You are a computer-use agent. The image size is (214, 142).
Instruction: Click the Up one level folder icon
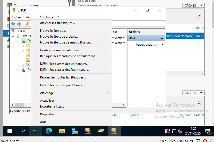coord(28,24)
